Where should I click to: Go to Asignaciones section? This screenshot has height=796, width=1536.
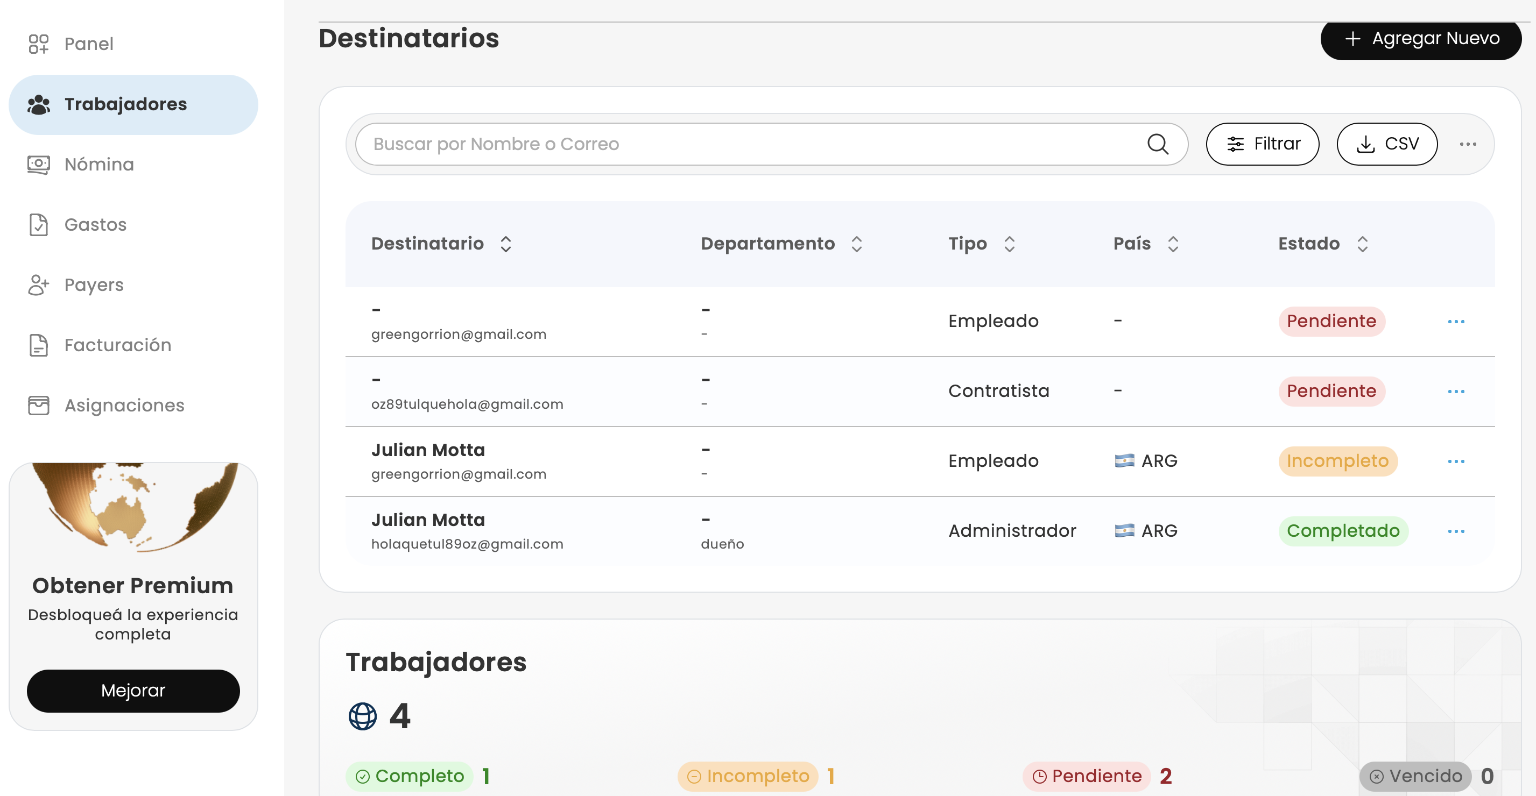point(124,405)
